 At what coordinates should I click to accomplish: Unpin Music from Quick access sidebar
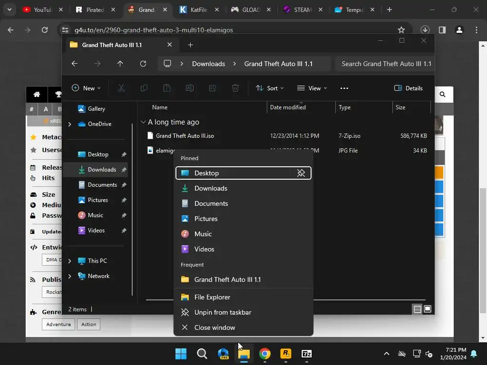point(124,215)
